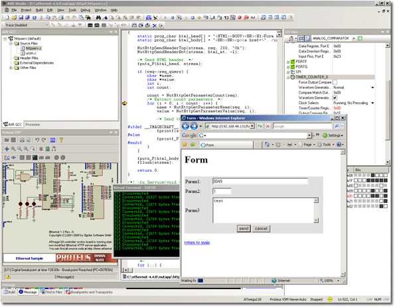Click the redo arrow in Proteus VSM toolbar
The width and height of the screenshot is (395, 307).
44,140
